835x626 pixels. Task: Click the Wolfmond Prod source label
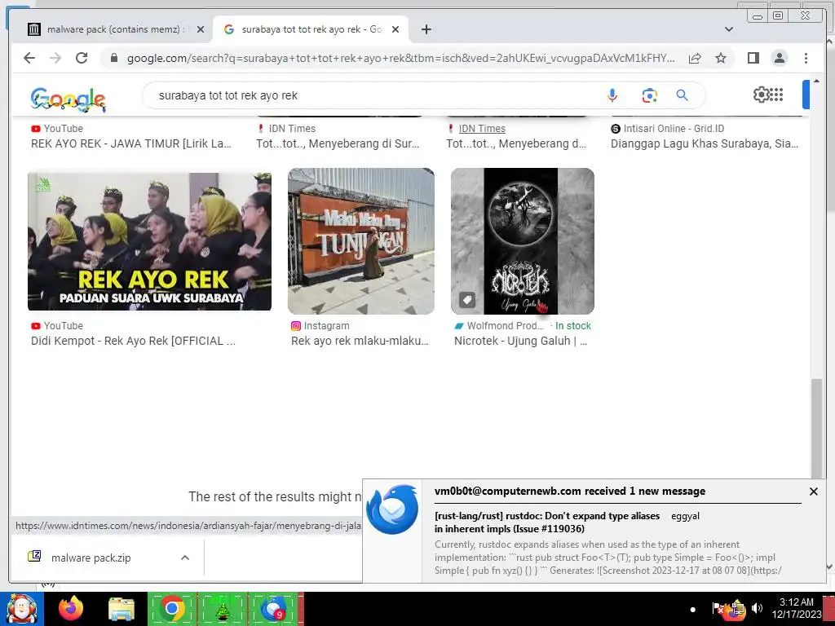point(505,326)
